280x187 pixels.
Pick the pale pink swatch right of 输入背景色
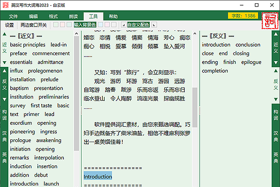click(x=107, y=25)
